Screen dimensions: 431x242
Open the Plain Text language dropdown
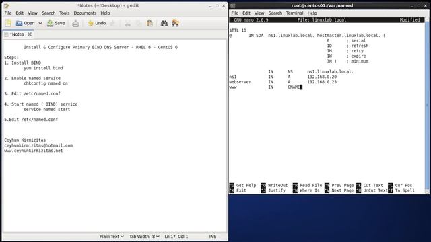pyautogui.click(x=112, y=237)
